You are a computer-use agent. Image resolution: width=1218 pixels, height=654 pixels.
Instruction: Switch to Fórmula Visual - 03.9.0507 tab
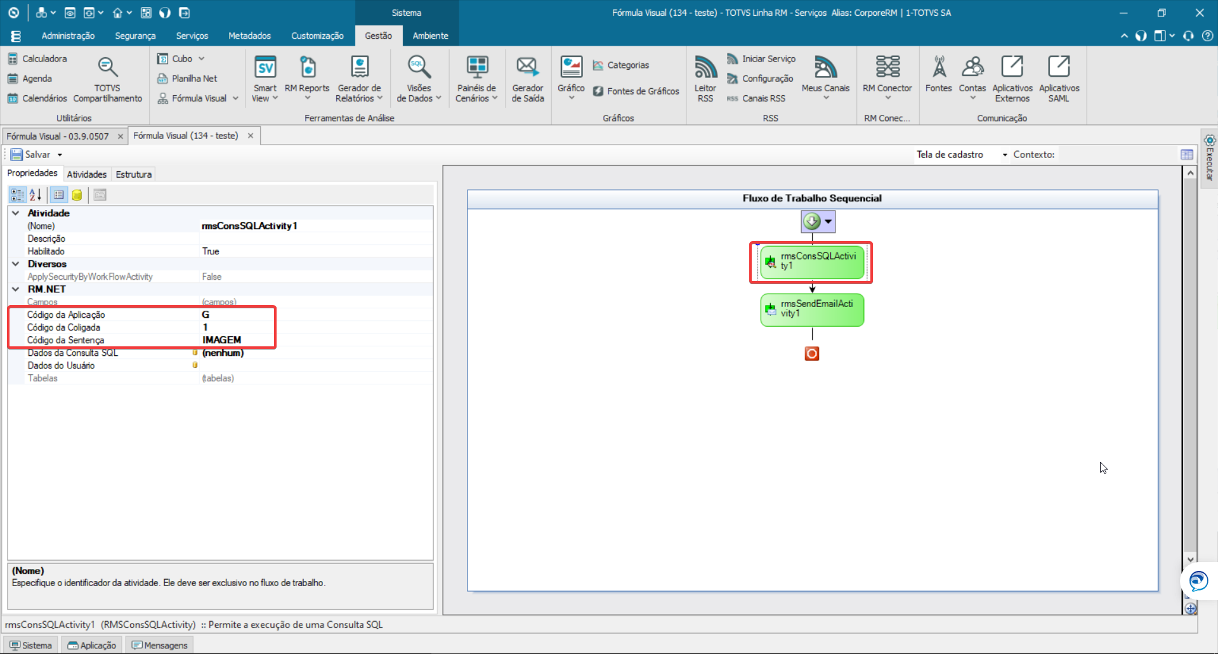click(57, 136)
